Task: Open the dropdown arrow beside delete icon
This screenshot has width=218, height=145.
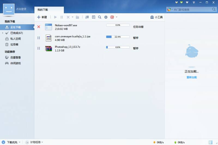Action: tap(72, 17)
